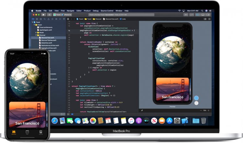Image resolution: width=243 pixels, height=143 pixels.
Task: Open the Source Control menu
Action: [x=107, y=11]
